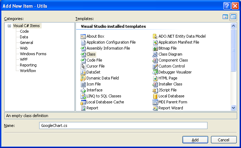Select the Code category
The width and height of the screenshot is (241, 148).
click(x=24, y=31)
